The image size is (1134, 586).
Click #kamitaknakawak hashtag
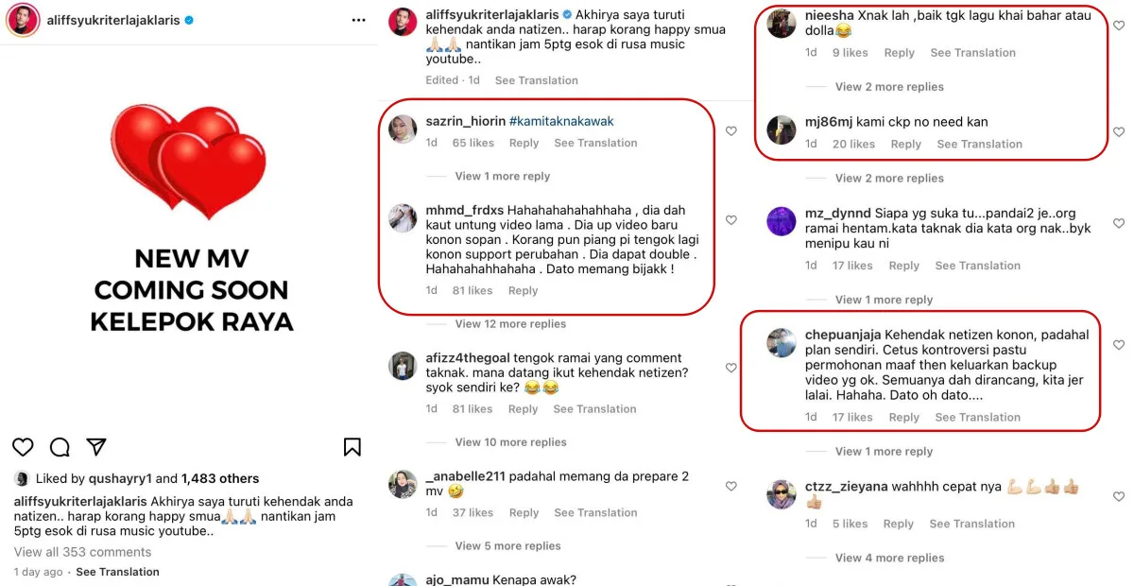click(561, 121)
